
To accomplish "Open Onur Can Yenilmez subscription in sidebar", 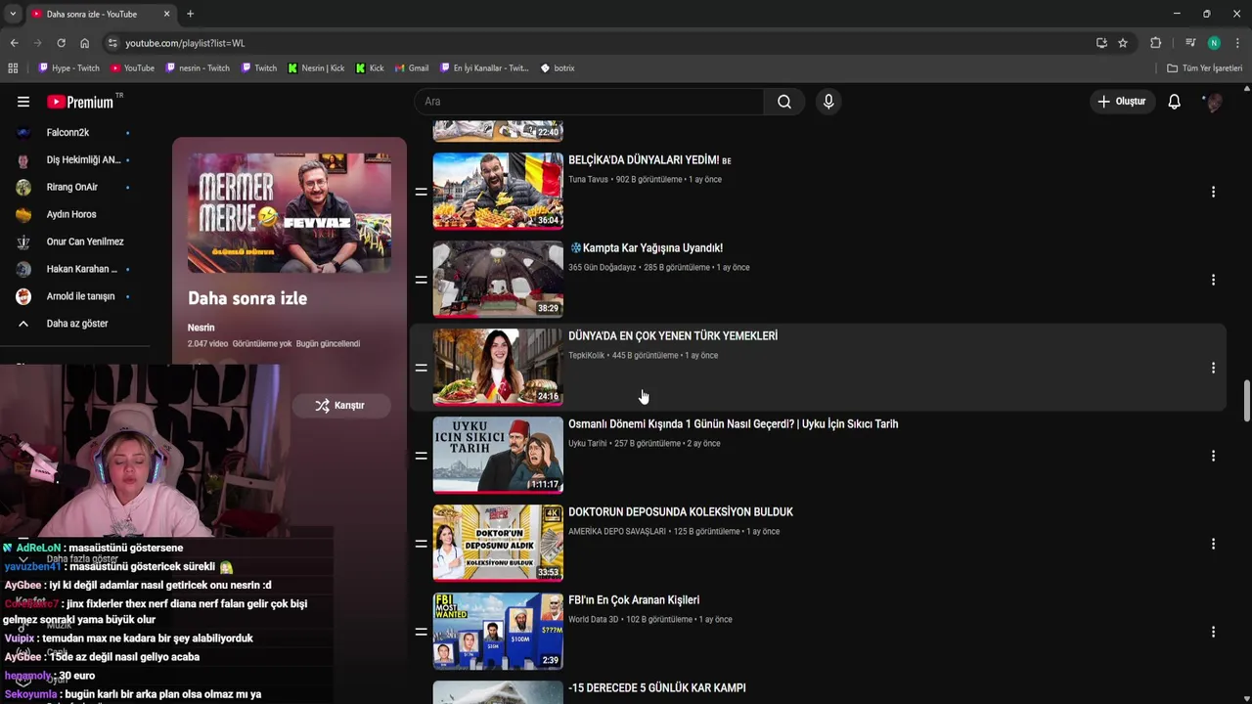I will coord(73,242).
